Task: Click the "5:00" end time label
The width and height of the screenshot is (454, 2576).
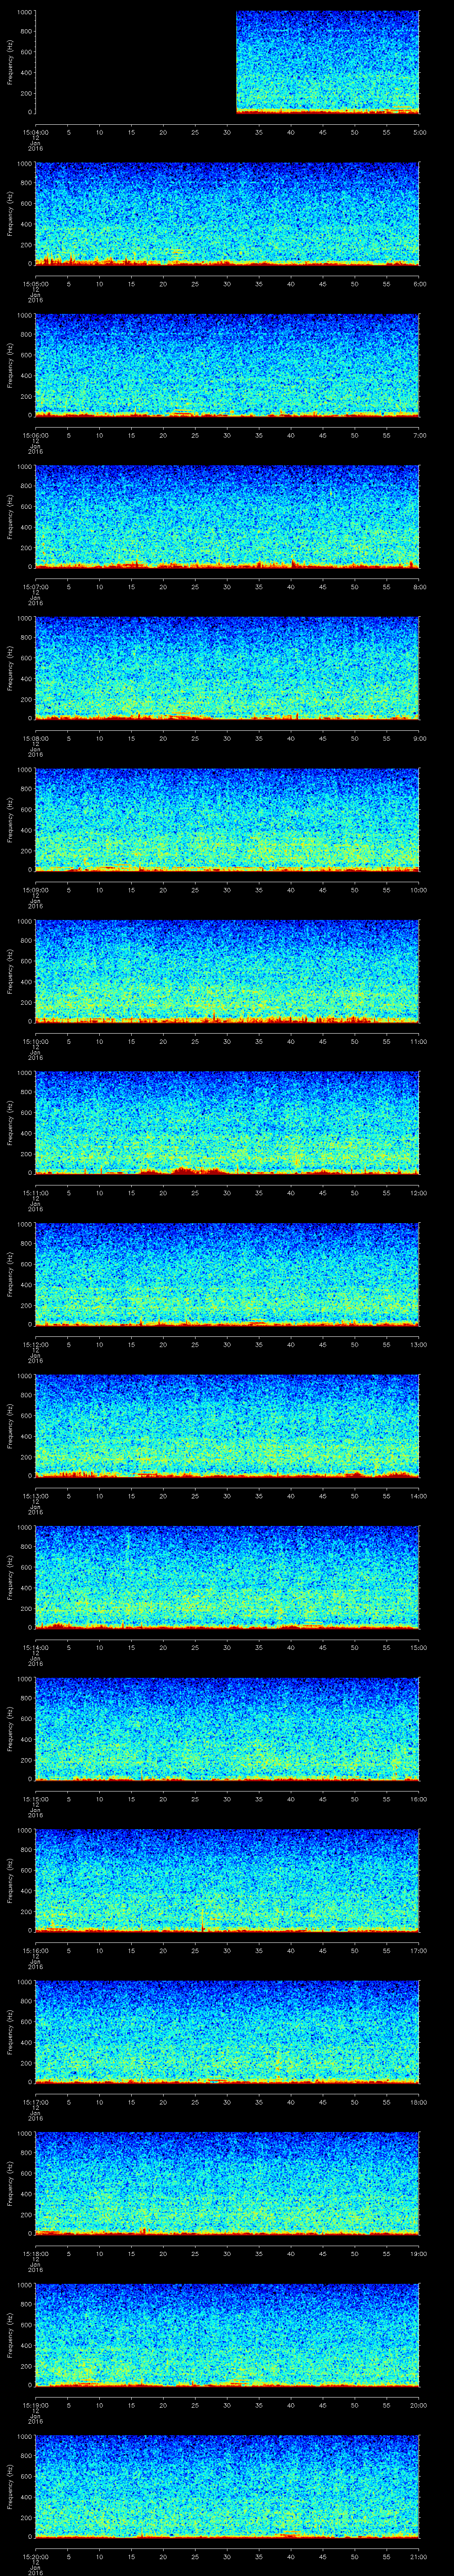Action: pyautogui.click(x=419, y=132)
